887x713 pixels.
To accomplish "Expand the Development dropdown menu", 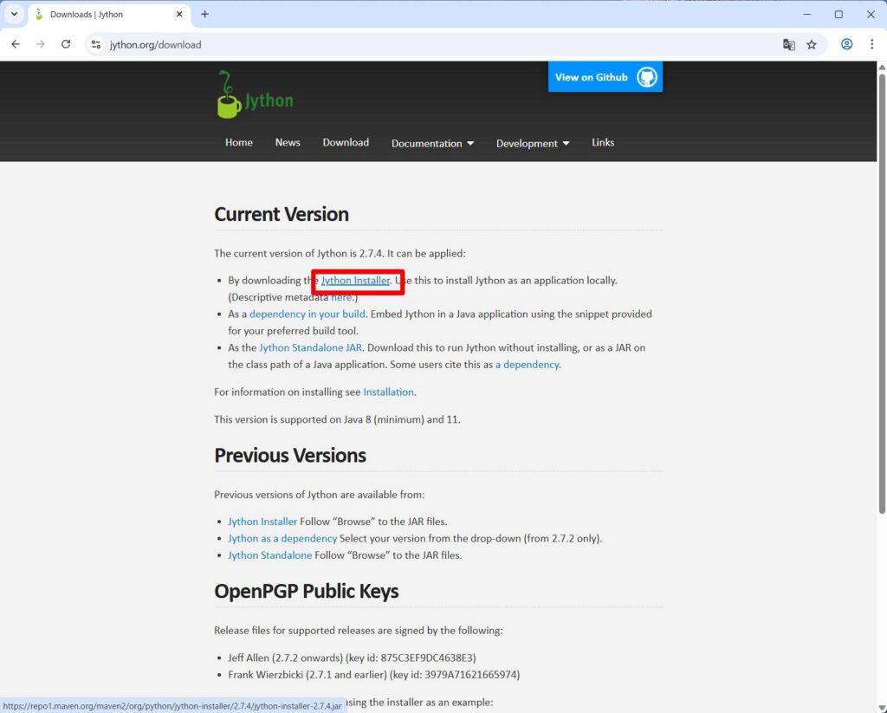I will coord(532,144).
